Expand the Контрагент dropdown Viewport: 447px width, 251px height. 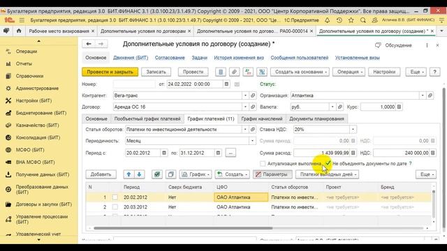tap(245, 96)
